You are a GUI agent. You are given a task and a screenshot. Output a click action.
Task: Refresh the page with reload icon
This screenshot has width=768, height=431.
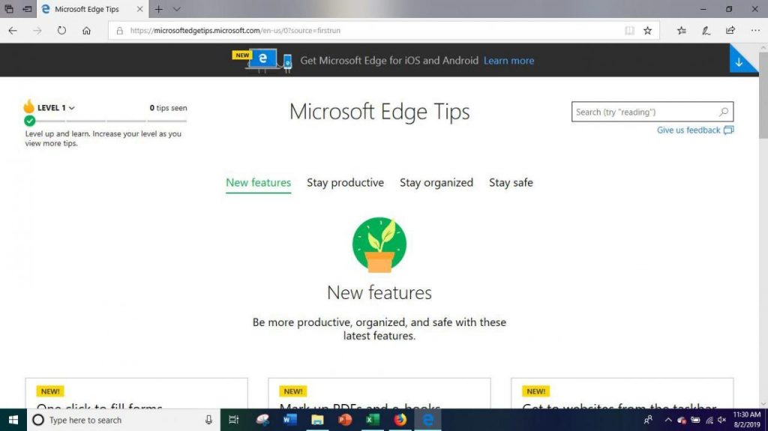point(61,31)
